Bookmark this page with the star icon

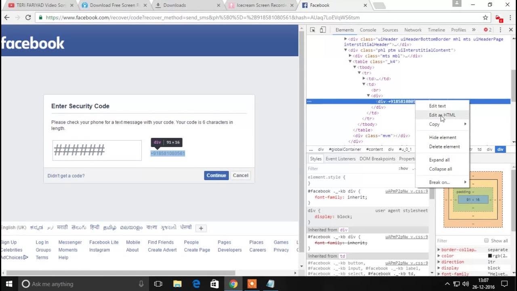click(485, 17)
